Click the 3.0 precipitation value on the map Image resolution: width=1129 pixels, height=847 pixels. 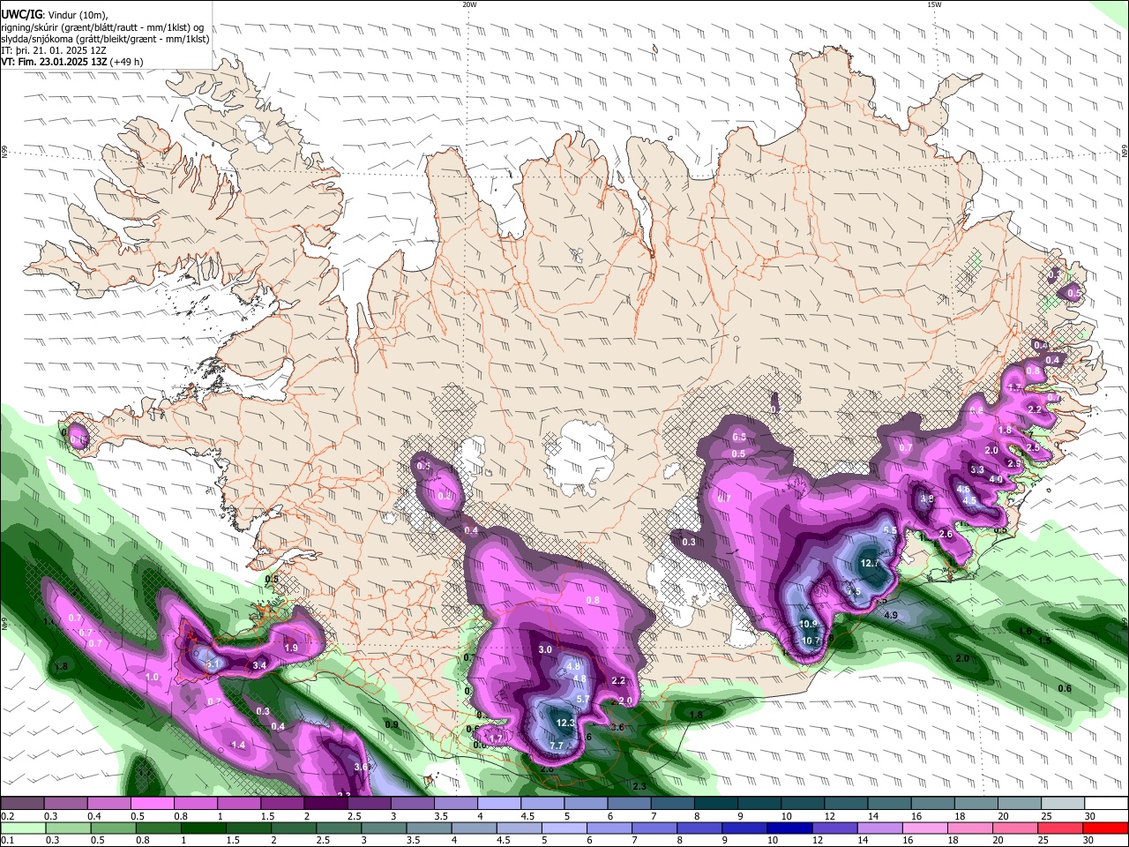545,649
